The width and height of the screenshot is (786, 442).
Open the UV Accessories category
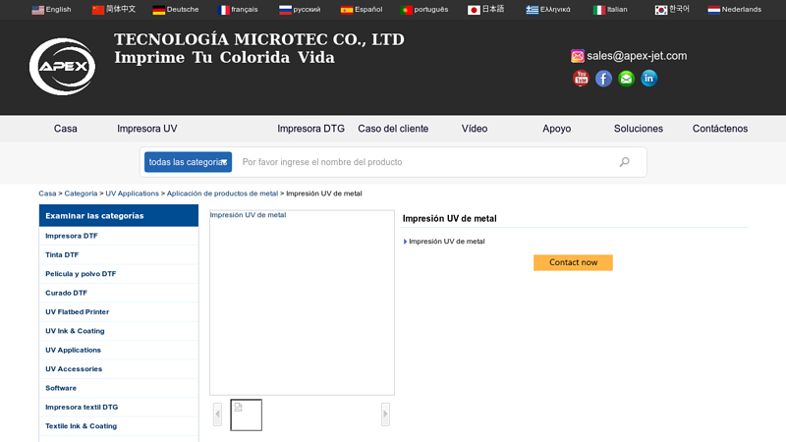(74, 369)
